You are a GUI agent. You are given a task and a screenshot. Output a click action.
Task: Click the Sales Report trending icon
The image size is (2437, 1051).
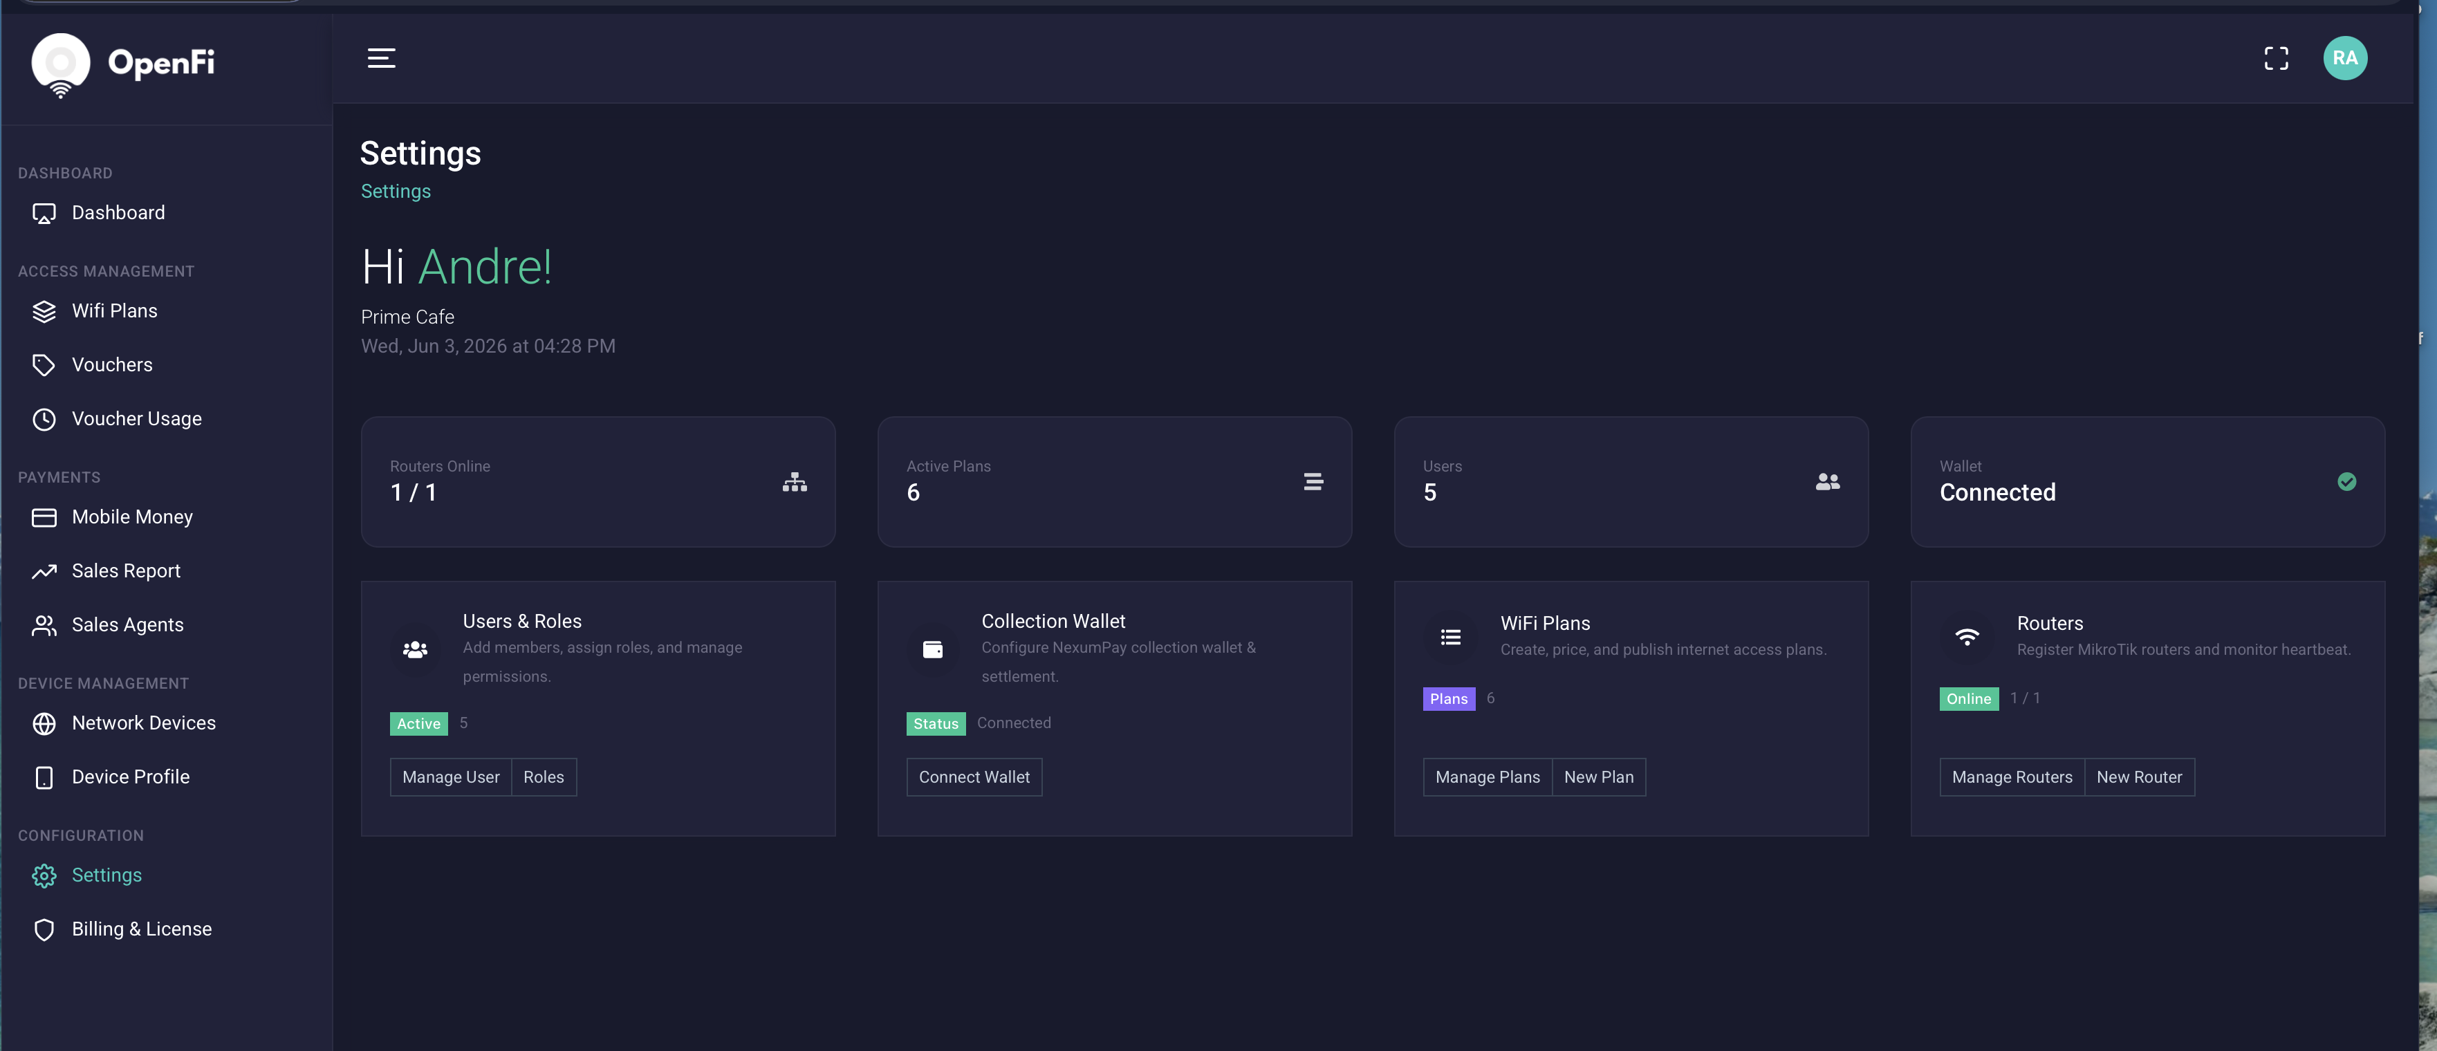(44, 571)
